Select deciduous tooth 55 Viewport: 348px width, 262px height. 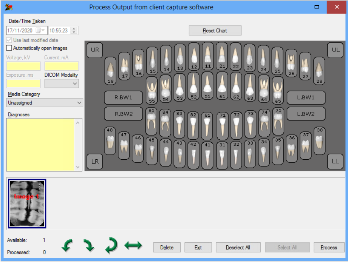click(152, 91)
